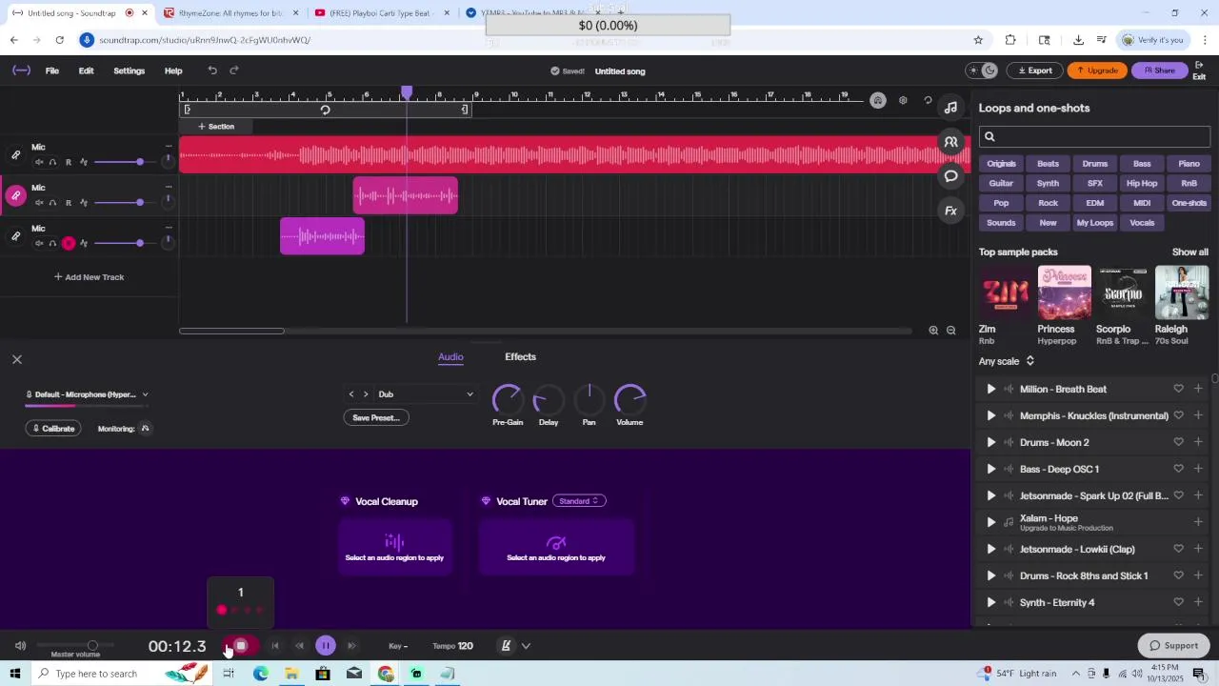Screen dimensions: 1219x686
Task: Stop the recording with stop button
Action: [241, 646]
